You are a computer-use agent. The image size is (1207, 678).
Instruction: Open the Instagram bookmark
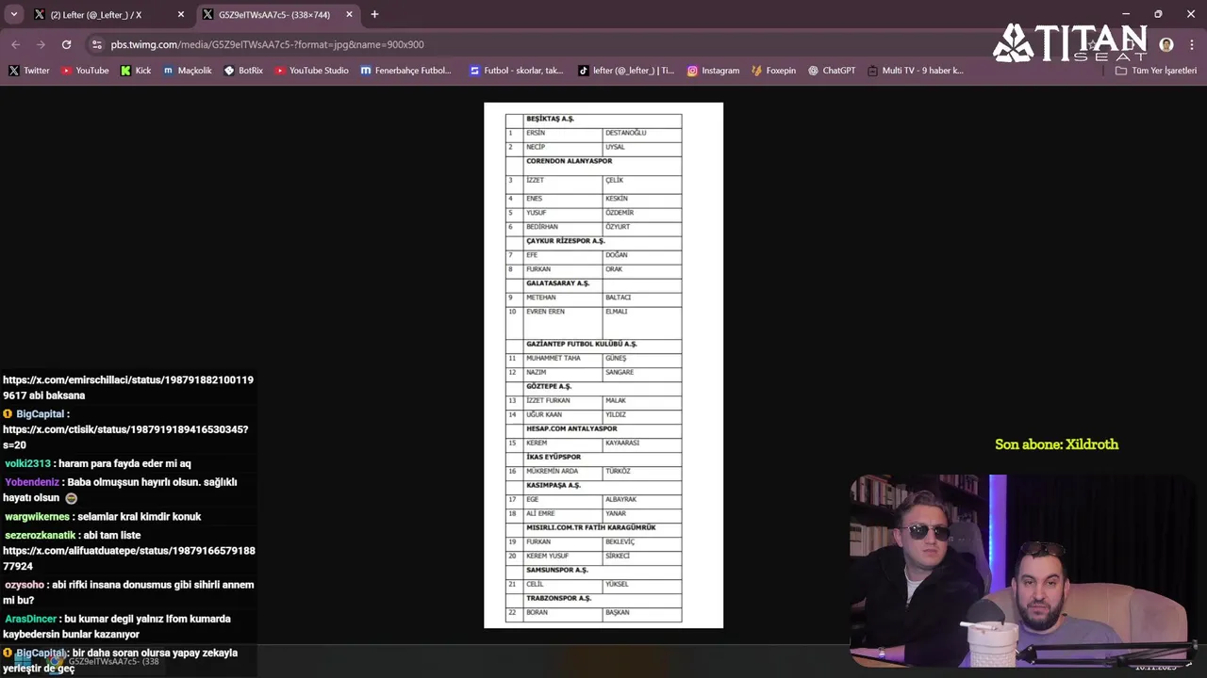point(713,71)
